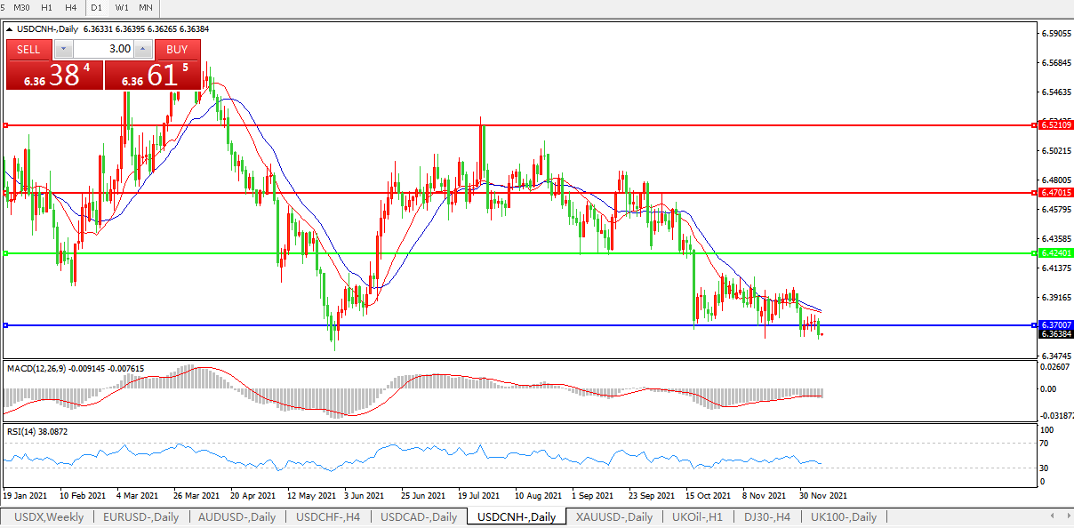
Task: Click the volume increase arrow
Action: [x=143, y=49]
